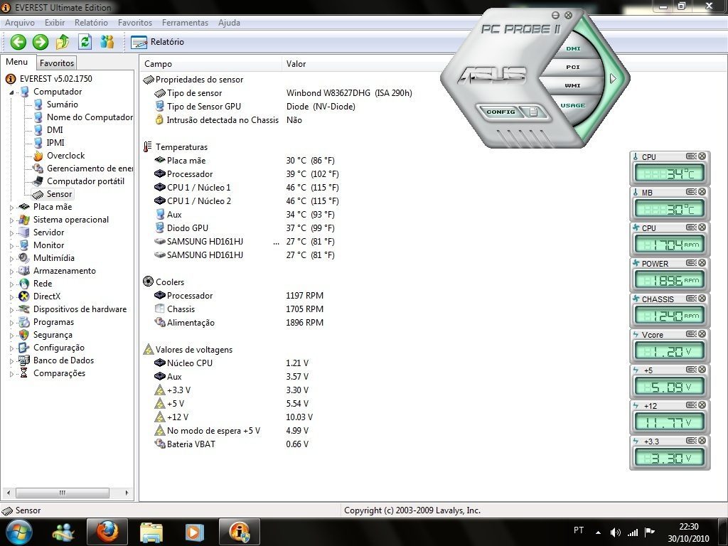Screen dimensions: 728x546
Task: Minimize the PC Probe II panel
Action: 555,16
